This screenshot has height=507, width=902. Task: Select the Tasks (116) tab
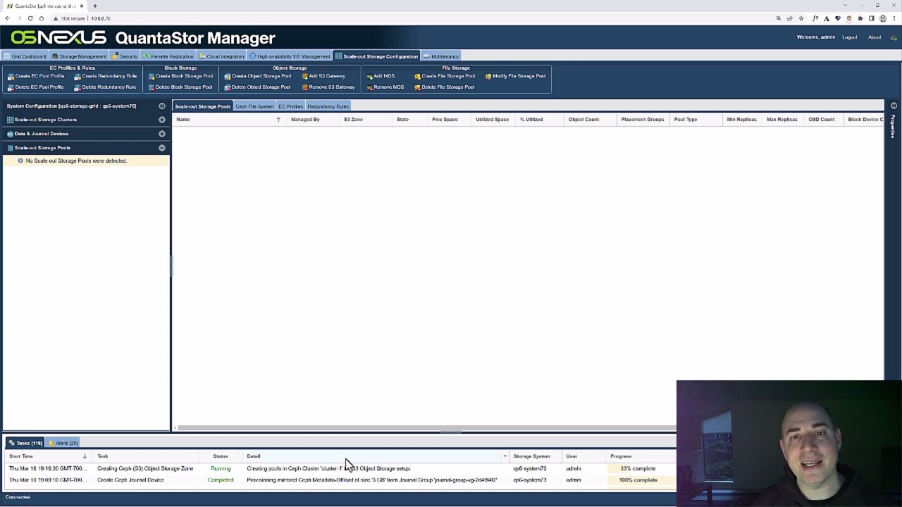coord(26,443)
